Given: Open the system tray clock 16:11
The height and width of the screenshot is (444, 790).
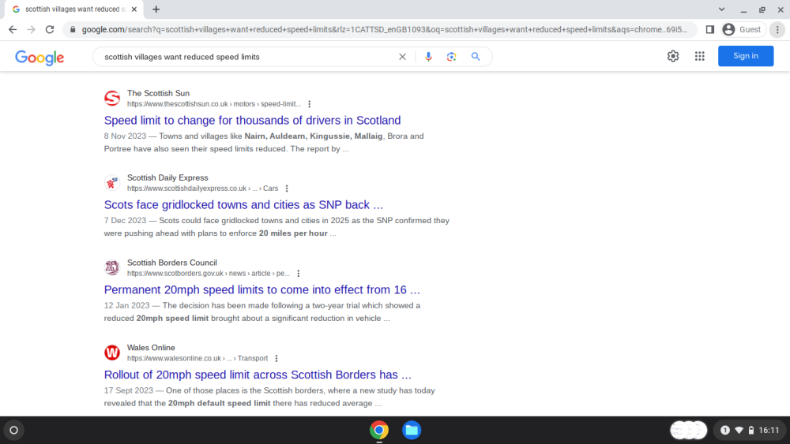Looking at the screenshot, I should [769, 430].
